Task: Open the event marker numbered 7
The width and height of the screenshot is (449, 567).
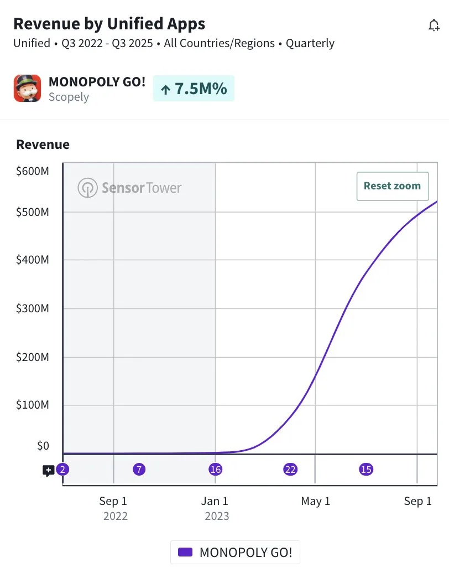Action: pos(139,470)
